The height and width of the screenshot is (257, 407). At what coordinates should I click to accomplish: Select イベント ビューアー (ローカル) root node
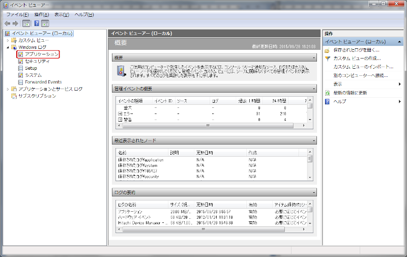pyautogui.click(x=39, y=33)
